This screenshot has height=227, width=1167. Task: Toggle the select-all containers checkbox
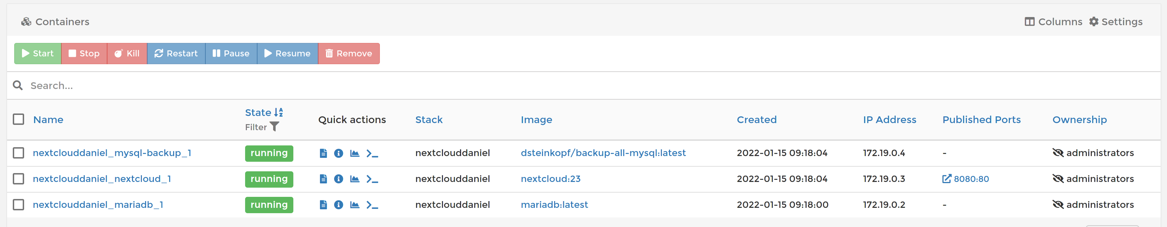click(x=18, y=119)
